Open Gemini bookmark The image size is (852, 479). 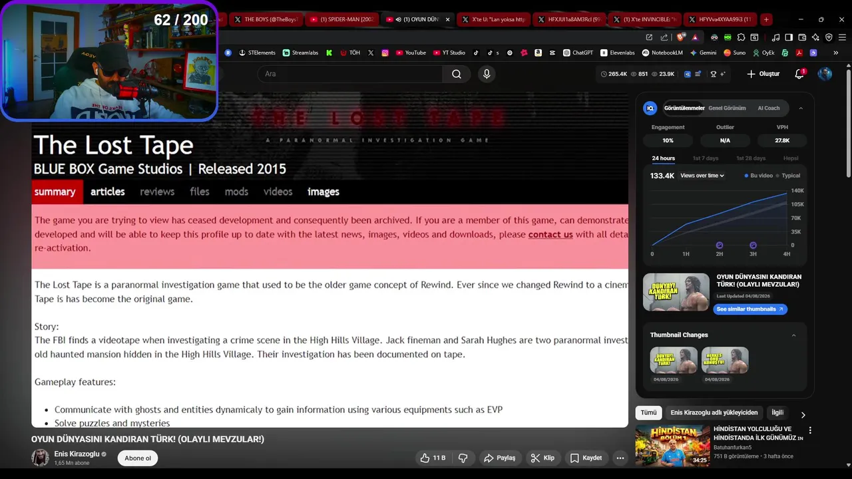pos(703,53)
